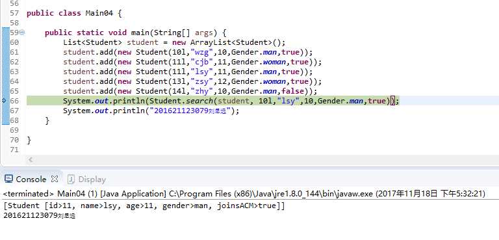Click the ArrayList<Student>() declaration line

tap(174, 42)
